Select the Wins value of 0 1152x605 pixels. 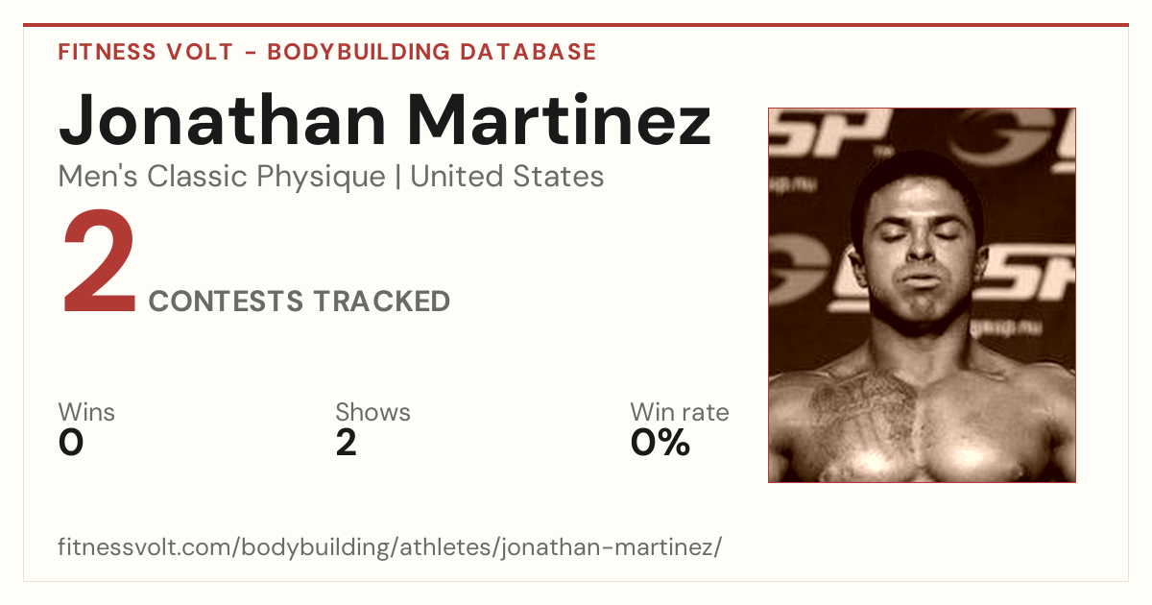click(x=71, y=443)
